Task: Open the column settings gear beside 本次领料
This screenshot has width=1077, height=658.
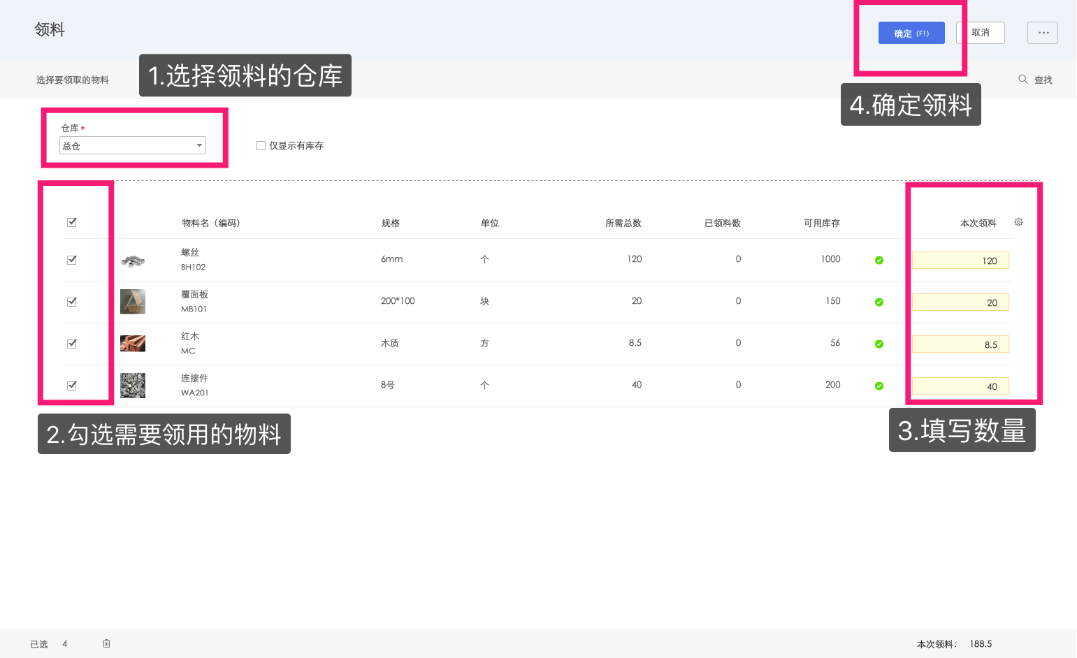Action: [1018, 221]
